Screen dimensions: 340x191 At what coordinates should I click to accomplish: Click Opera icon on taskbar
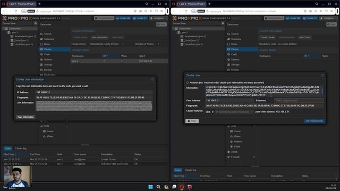[182, 187]
